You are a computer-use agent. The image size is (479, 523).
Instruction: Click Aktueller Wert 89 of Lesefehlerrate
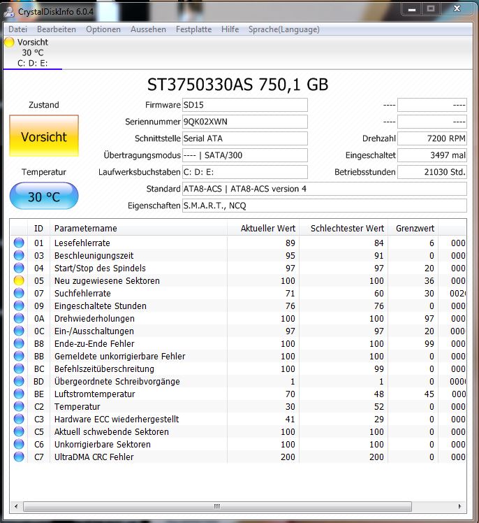point(290,243)
